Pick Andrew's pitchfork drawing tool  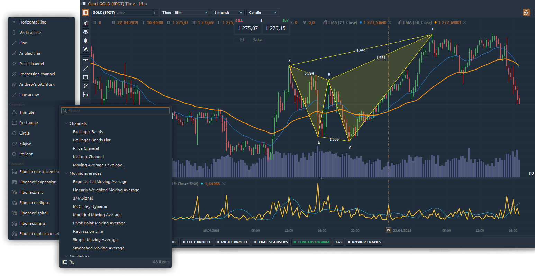pyautogui.click(x=37, y=84)
